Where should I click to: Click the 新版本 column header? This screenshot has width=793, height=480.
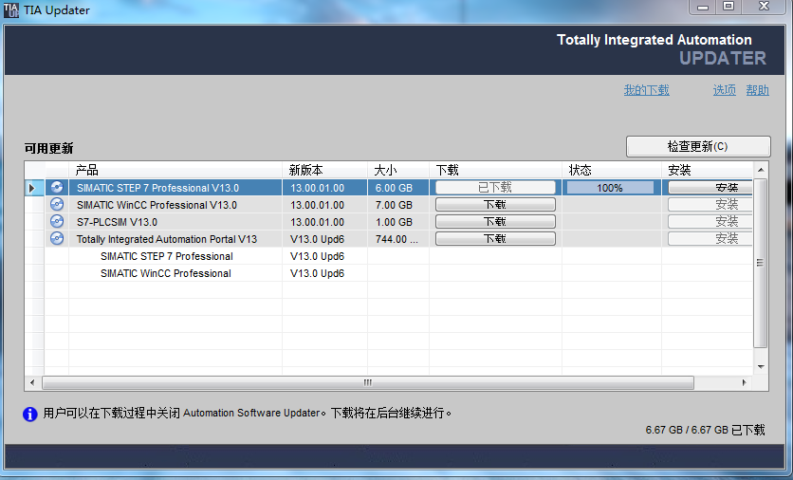pos(324,170)
